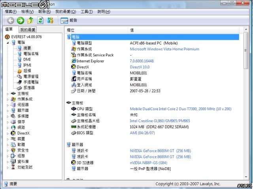Click the 安全性 security shield icon

tap(13, 150)
